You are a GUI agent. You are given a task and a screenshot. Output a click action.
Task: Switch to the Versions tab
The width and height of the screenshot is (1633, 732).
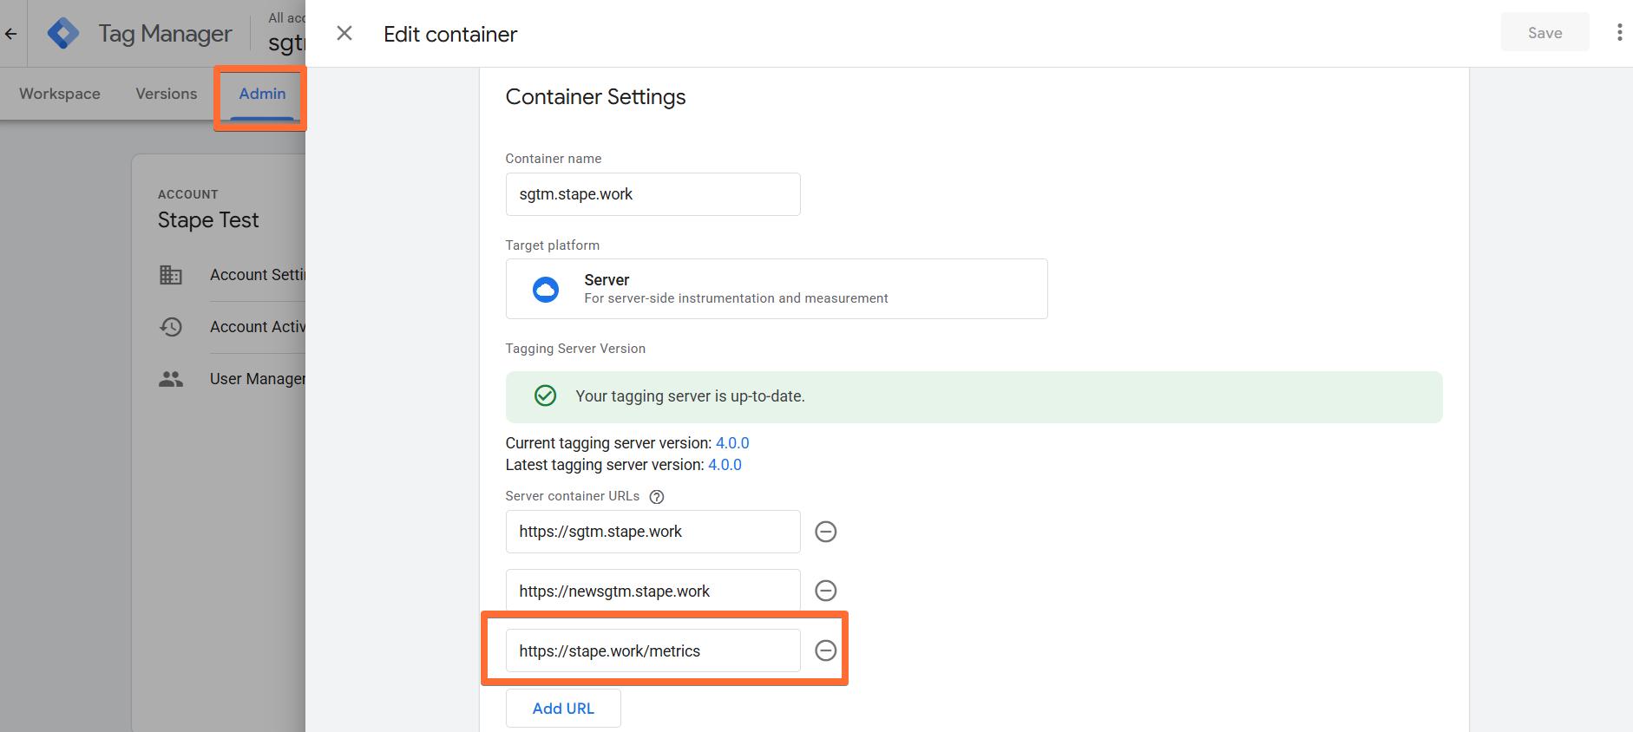pos(166,94)
